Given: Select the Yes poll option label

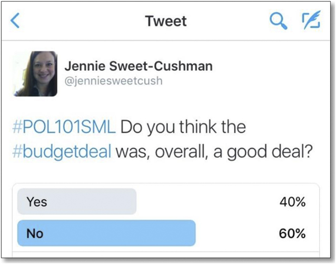Looking at the screenshot, I should [x=36, y=201].
